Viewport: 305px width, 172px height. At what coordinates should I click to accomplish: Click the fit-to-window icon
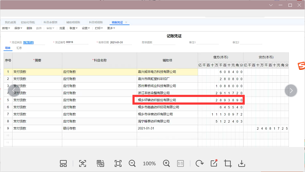pos(118,163)
